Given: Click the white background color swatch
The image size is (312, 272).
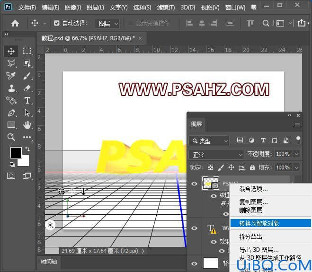Looking at the screenshot, I should click(25, 162).
